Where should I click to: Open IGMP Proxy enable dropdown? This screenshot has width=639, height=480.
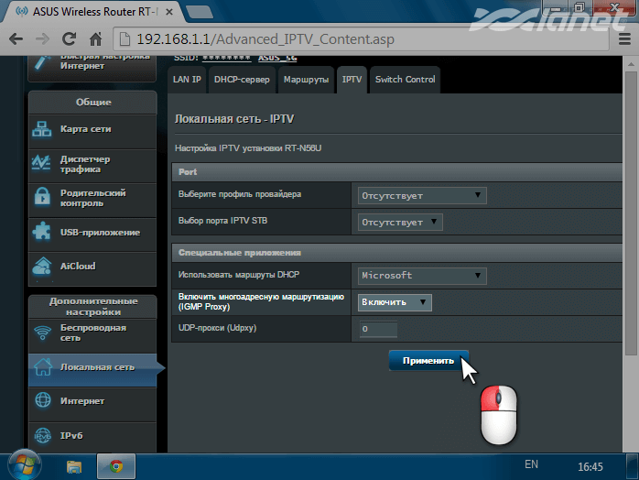395,302
